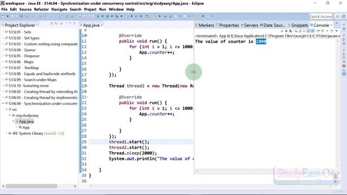Open the Navigate menu
Screen dimensions: 347x195
coord(59,9)
